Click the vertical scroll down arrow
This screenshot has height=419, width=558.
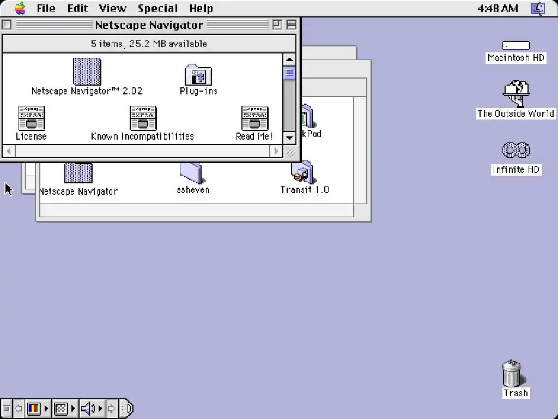(x=289, y=137)
